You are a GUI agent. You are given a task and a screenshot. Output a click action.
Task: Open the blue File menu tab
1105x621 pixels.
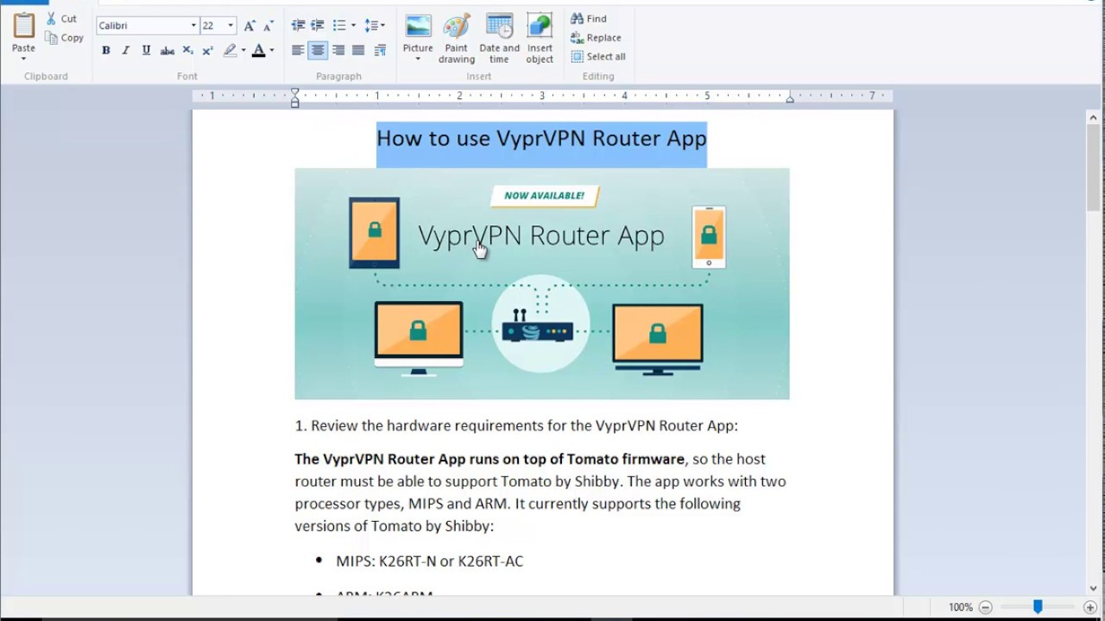pos(24,3)
